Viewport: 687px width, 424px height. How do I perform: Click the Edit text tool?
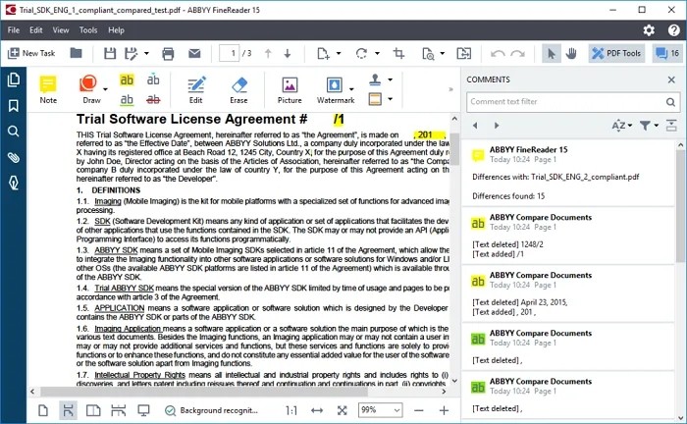pyautogui.click(x=196, y=89)
